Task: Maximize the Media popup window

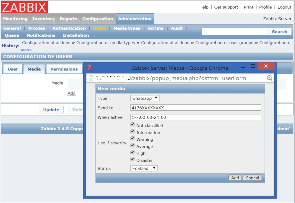Action: pos(253,66)
